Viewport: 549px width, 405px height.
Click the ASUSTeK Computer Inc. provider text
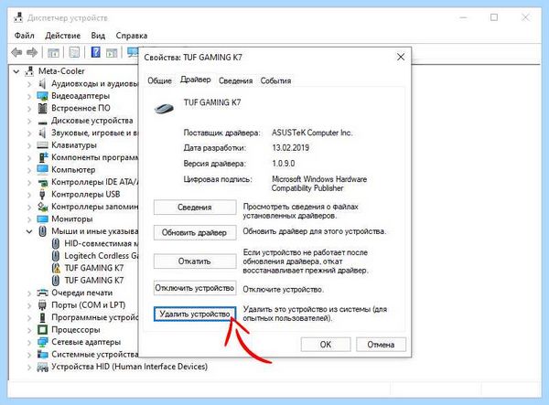pos(312,133)
